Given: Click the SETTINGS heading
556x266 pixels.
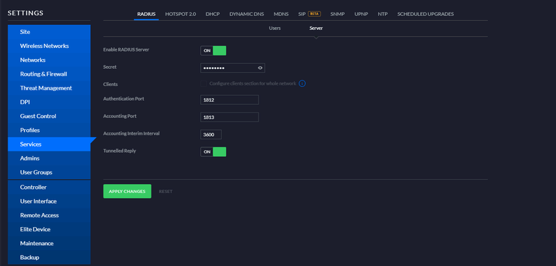Looking at the screenshot, I should 26,13.
